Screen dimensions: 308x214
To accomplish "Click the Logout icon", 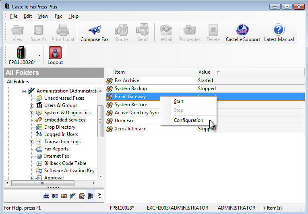I will click(55, 53).
